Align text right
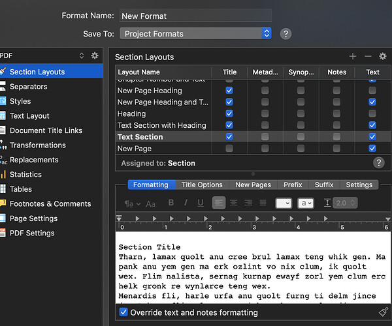Screen dimensions: 392x326 point(248,203)
